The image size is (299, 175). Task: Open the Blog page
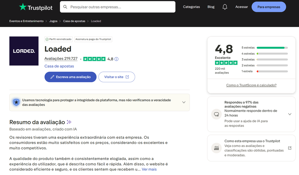[x=211, y=7]
